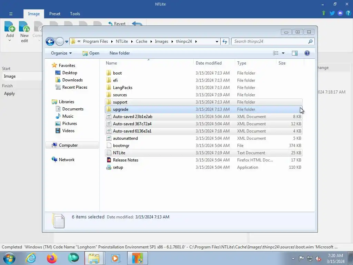Select Documents library in navigation pane
This screenshot has width=353, height=265.
[x=73, y=109]
